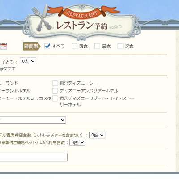Viewport: 179px width, 179px height.
Task: Click the 東京ディズニーリゾート・トイ・ストーリーホテル label
Action: [x=97, y=102]
